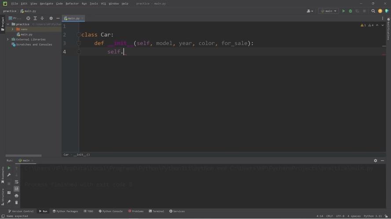This screenshot has height=219, width=391.
Task: Select opened file target icon in Project panel
Action: coord(28,18)
